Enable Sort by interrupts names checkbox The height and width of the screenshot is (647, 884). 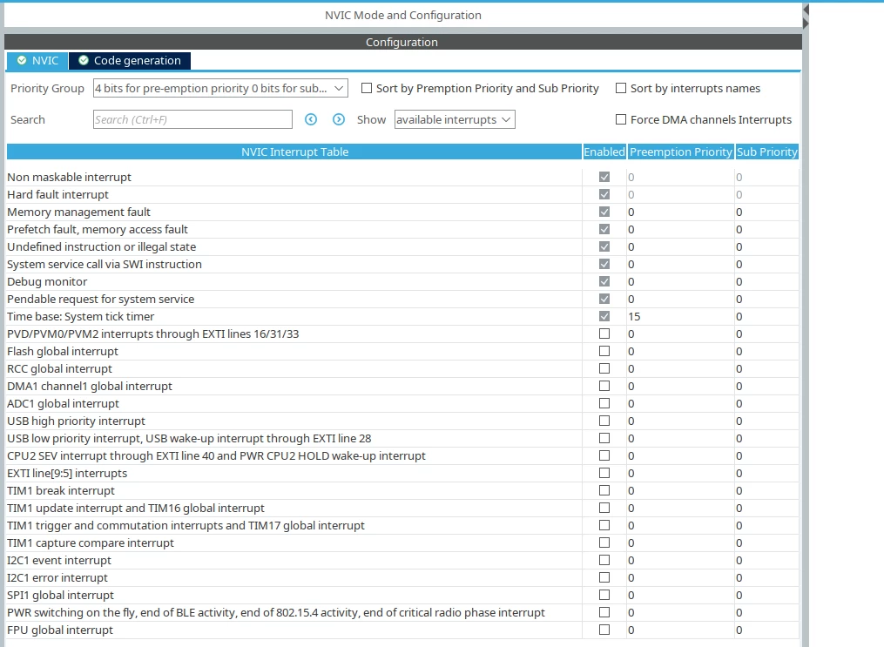click(621, 89)
